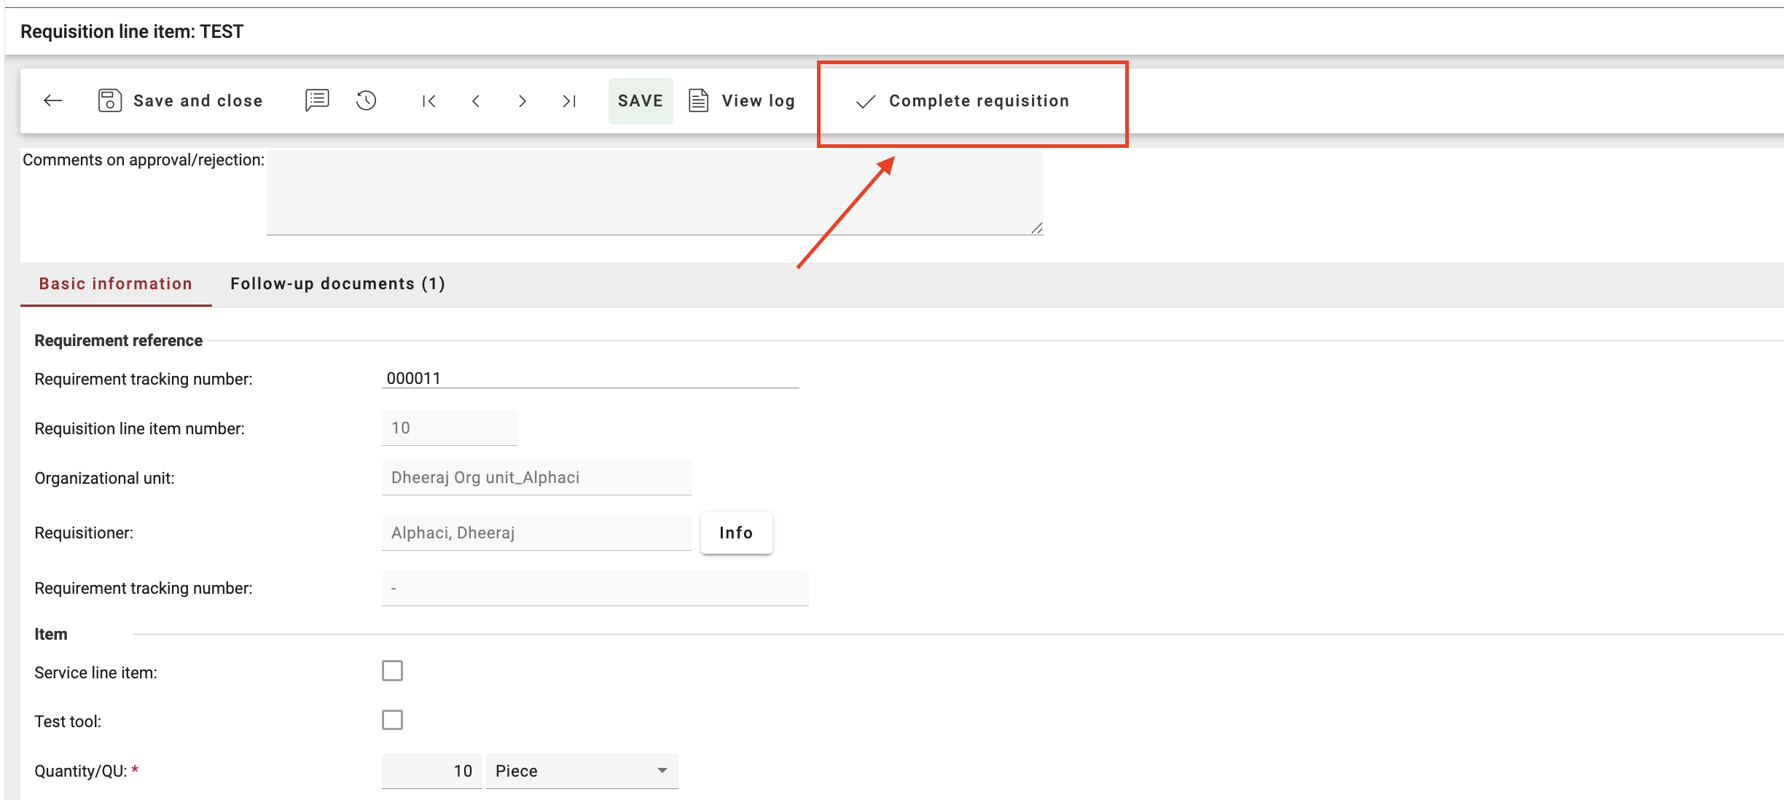The width and height of the screenshot is (1784, 800).
Task: Jump to first record arrow
Action: tap(429, 101)
